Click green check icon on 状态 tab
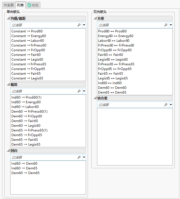 coord(29,5)
